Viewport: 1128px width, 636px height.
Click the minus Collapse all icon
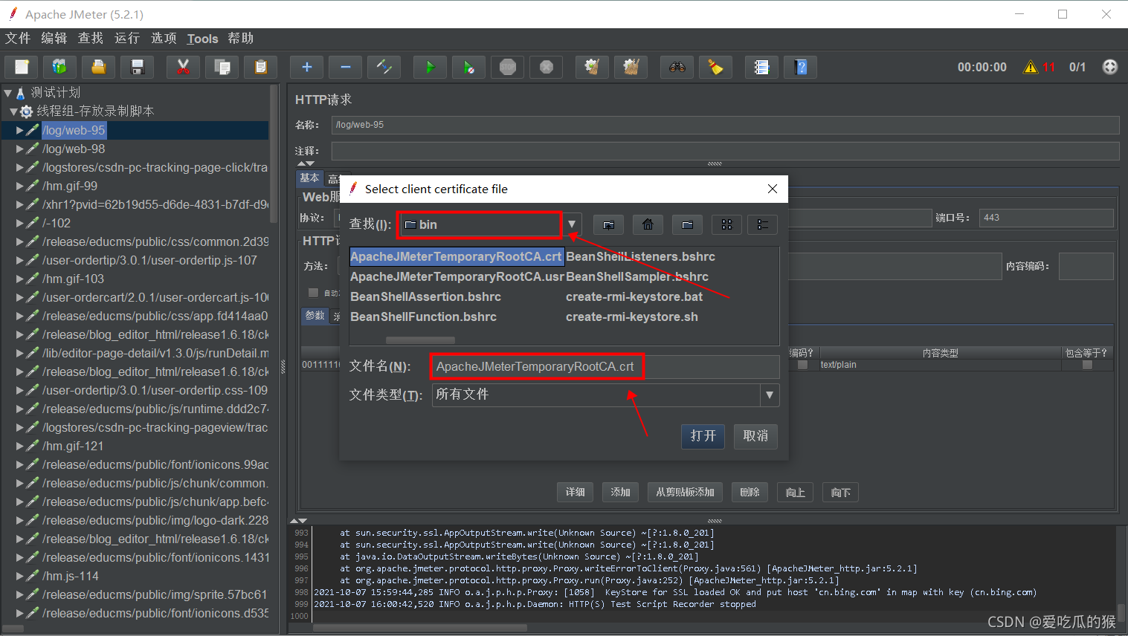[x=345, y=67]
